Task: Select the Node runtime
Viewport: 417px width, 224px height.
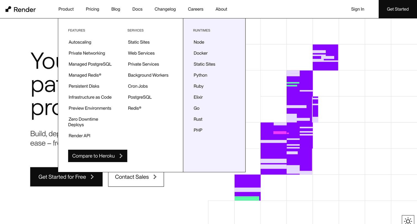Action: tap(199, 42)
